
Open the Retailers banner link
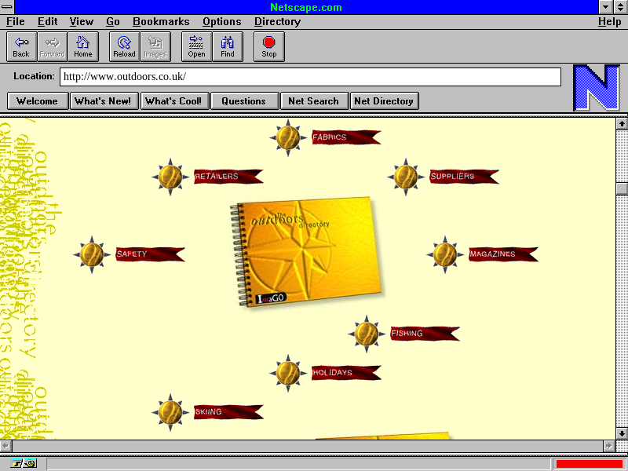tap(227, 177)
